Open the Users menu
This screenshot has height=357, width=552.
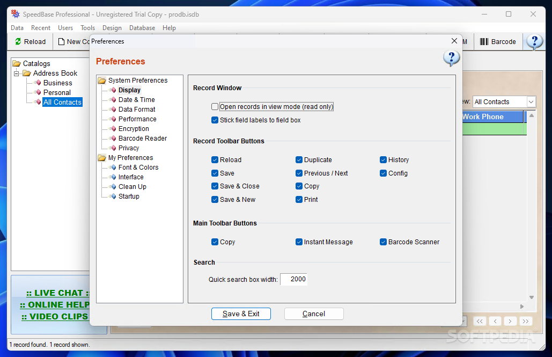[65, 28]
